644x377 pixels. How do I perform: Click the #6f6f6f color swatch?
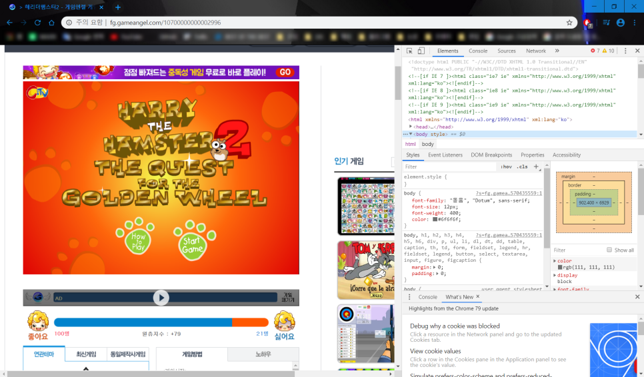tap(435, 219)
